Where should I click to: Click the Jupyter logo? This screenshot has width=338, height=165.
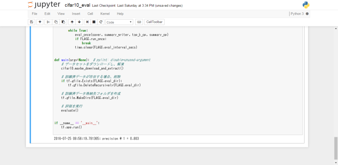44,5
